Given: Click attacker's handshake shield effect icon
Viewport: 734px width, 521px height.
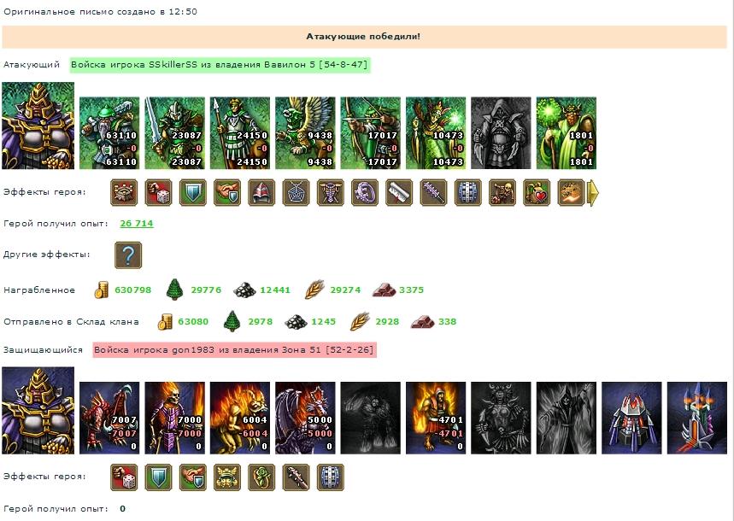Looking at the screenshot, I should point(227,192).
